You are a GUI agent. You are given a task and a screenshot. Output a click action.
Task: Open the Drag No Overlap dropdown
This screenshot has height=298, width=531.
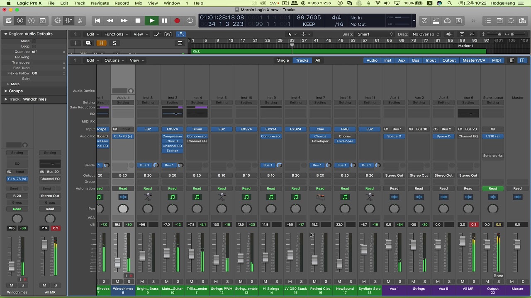(426, 34)
